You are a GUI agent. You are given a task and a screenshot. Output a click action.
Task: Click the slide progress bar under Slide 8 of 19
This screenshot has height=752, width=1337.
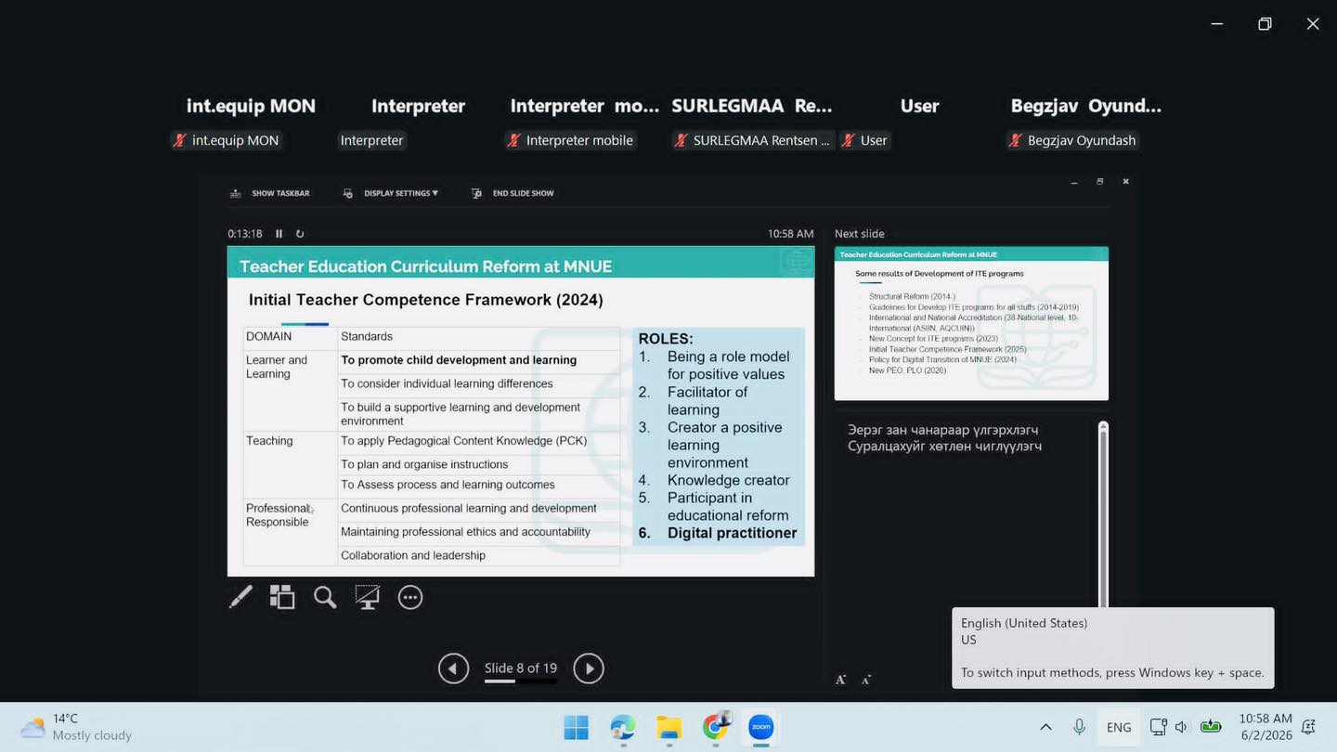point(521,681)
